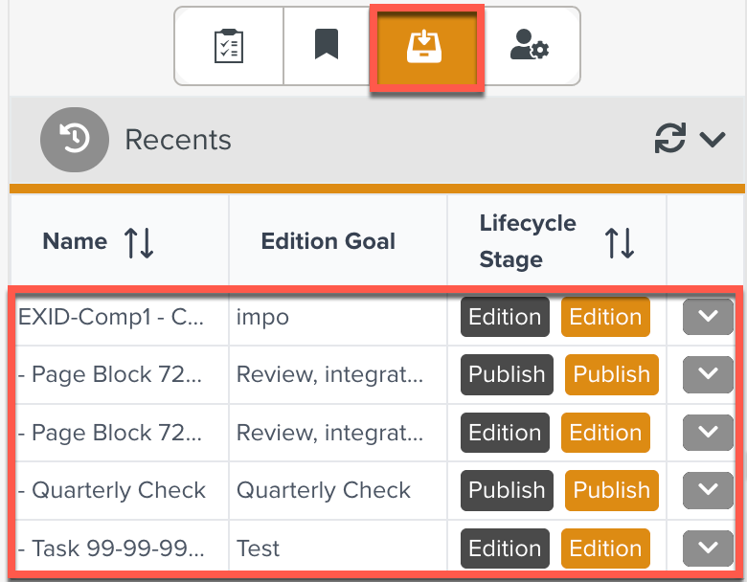
Task: Click the dark Publish badge for Quarterly Check
Action: pos(507,490)
